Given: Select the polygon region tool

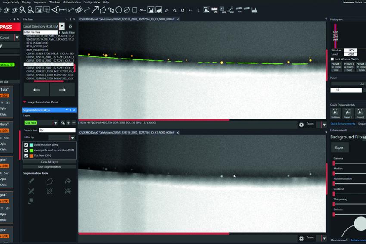Looking at the screenshot, I should click(x=103, y=10).
